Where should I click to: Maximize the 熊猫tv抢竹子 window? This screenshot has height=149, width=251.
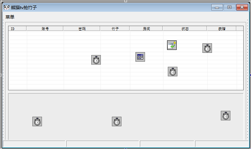coord(229,7)
